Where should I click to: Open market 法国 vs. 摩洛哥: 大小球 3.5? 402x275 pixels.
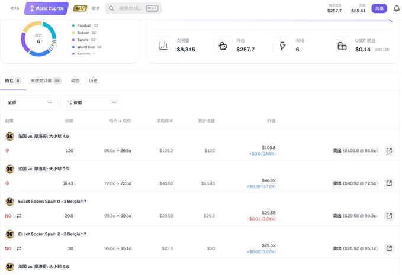tap(43, 169)
